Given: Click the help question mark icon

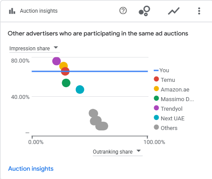Looking at the screenshot, I should tap(123, 11).
